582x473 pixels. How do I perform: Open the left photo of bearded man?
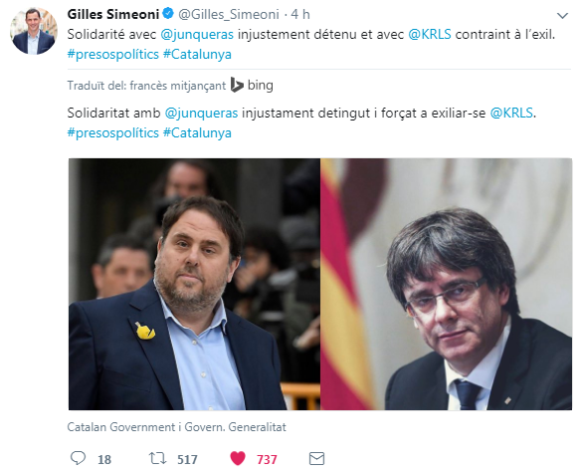194,284
